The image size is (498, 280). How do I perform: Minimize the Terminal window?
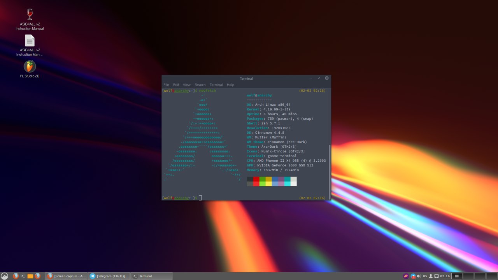[312, 78]
